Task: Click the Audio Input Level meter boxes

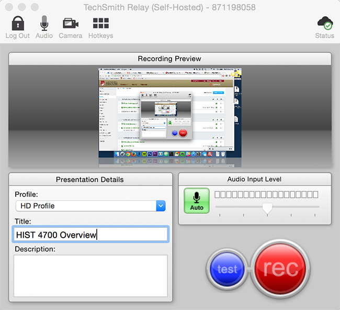Action: (x=266, y=194)
